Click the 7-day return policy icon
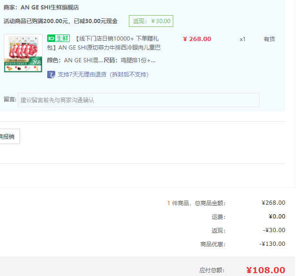Screen dimensions: 296x276 51,75
